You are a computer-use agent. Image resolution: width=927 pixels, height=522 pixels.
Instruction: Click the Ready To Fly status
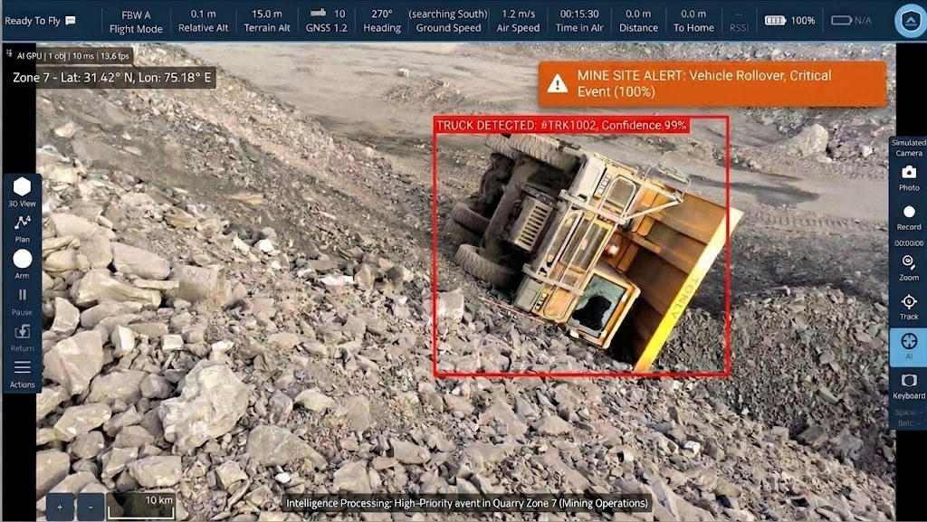point(33,21)
